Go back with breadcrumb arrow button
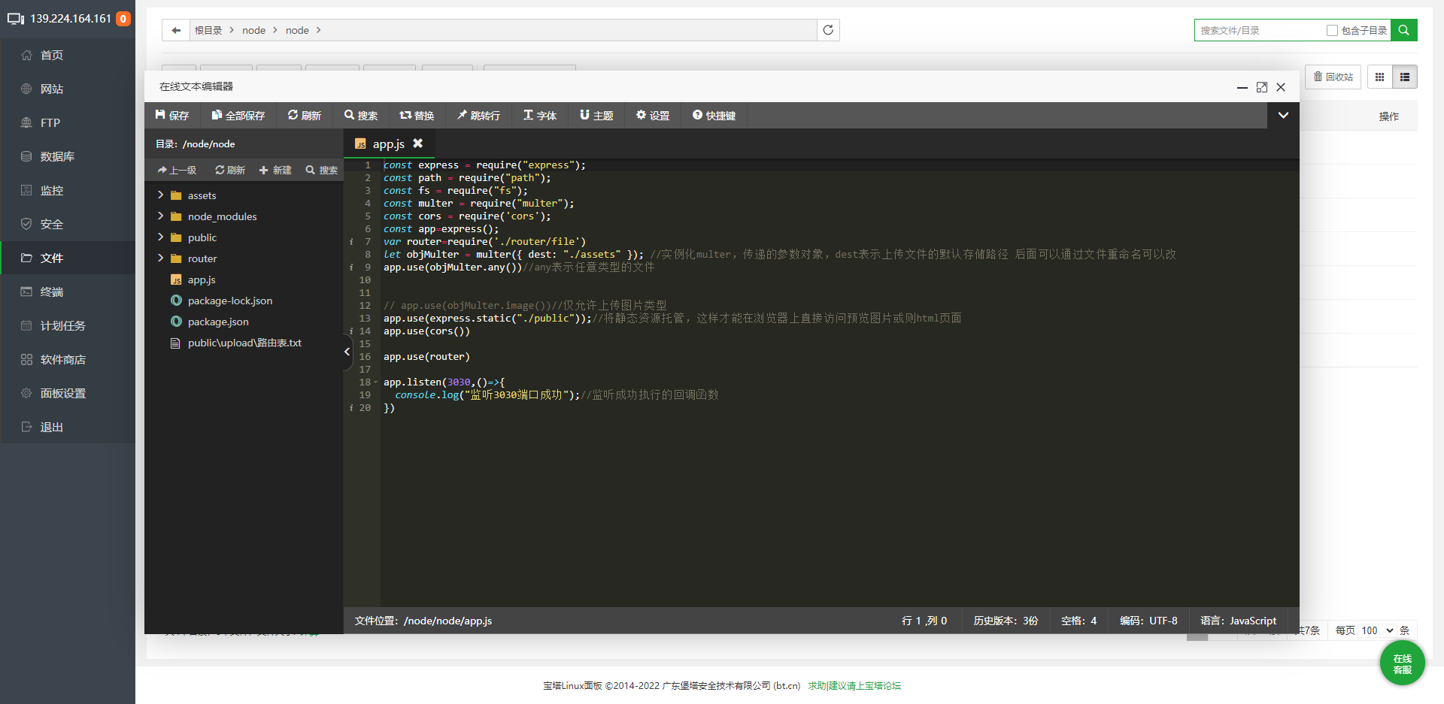1444x704 pixels. 176,30
